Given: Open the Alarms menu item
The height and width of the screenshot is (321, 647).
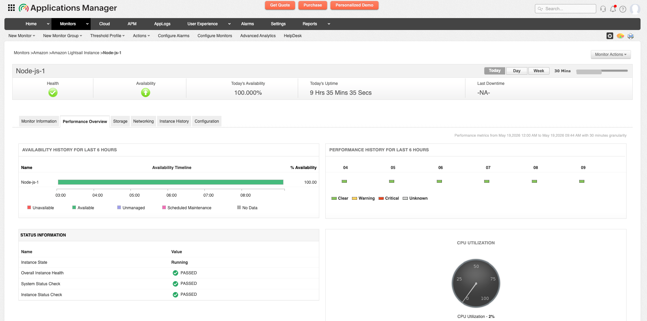Looking at the screenshot, I should pos(247,24).
